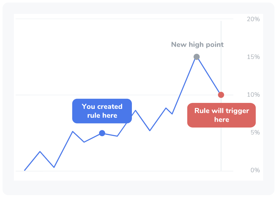Click the second peak near 5% level
Viewport: 277px width, 197px height.
(x=73, y=131)
